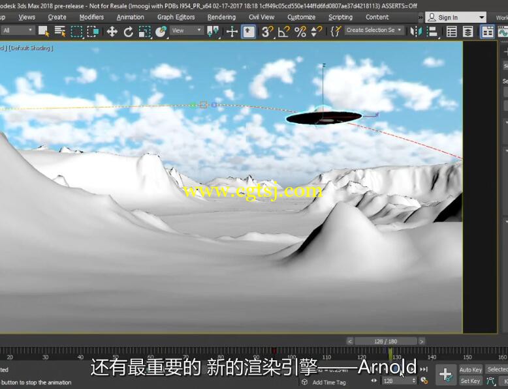508x389 pixels.
Task: Open the Create Selection Set dropdown
Action: (x=374, y=31)
